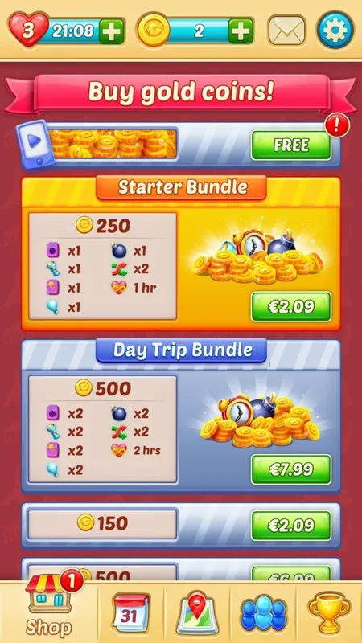Purchase 150 coins for €2.09

tap(291, 526)
